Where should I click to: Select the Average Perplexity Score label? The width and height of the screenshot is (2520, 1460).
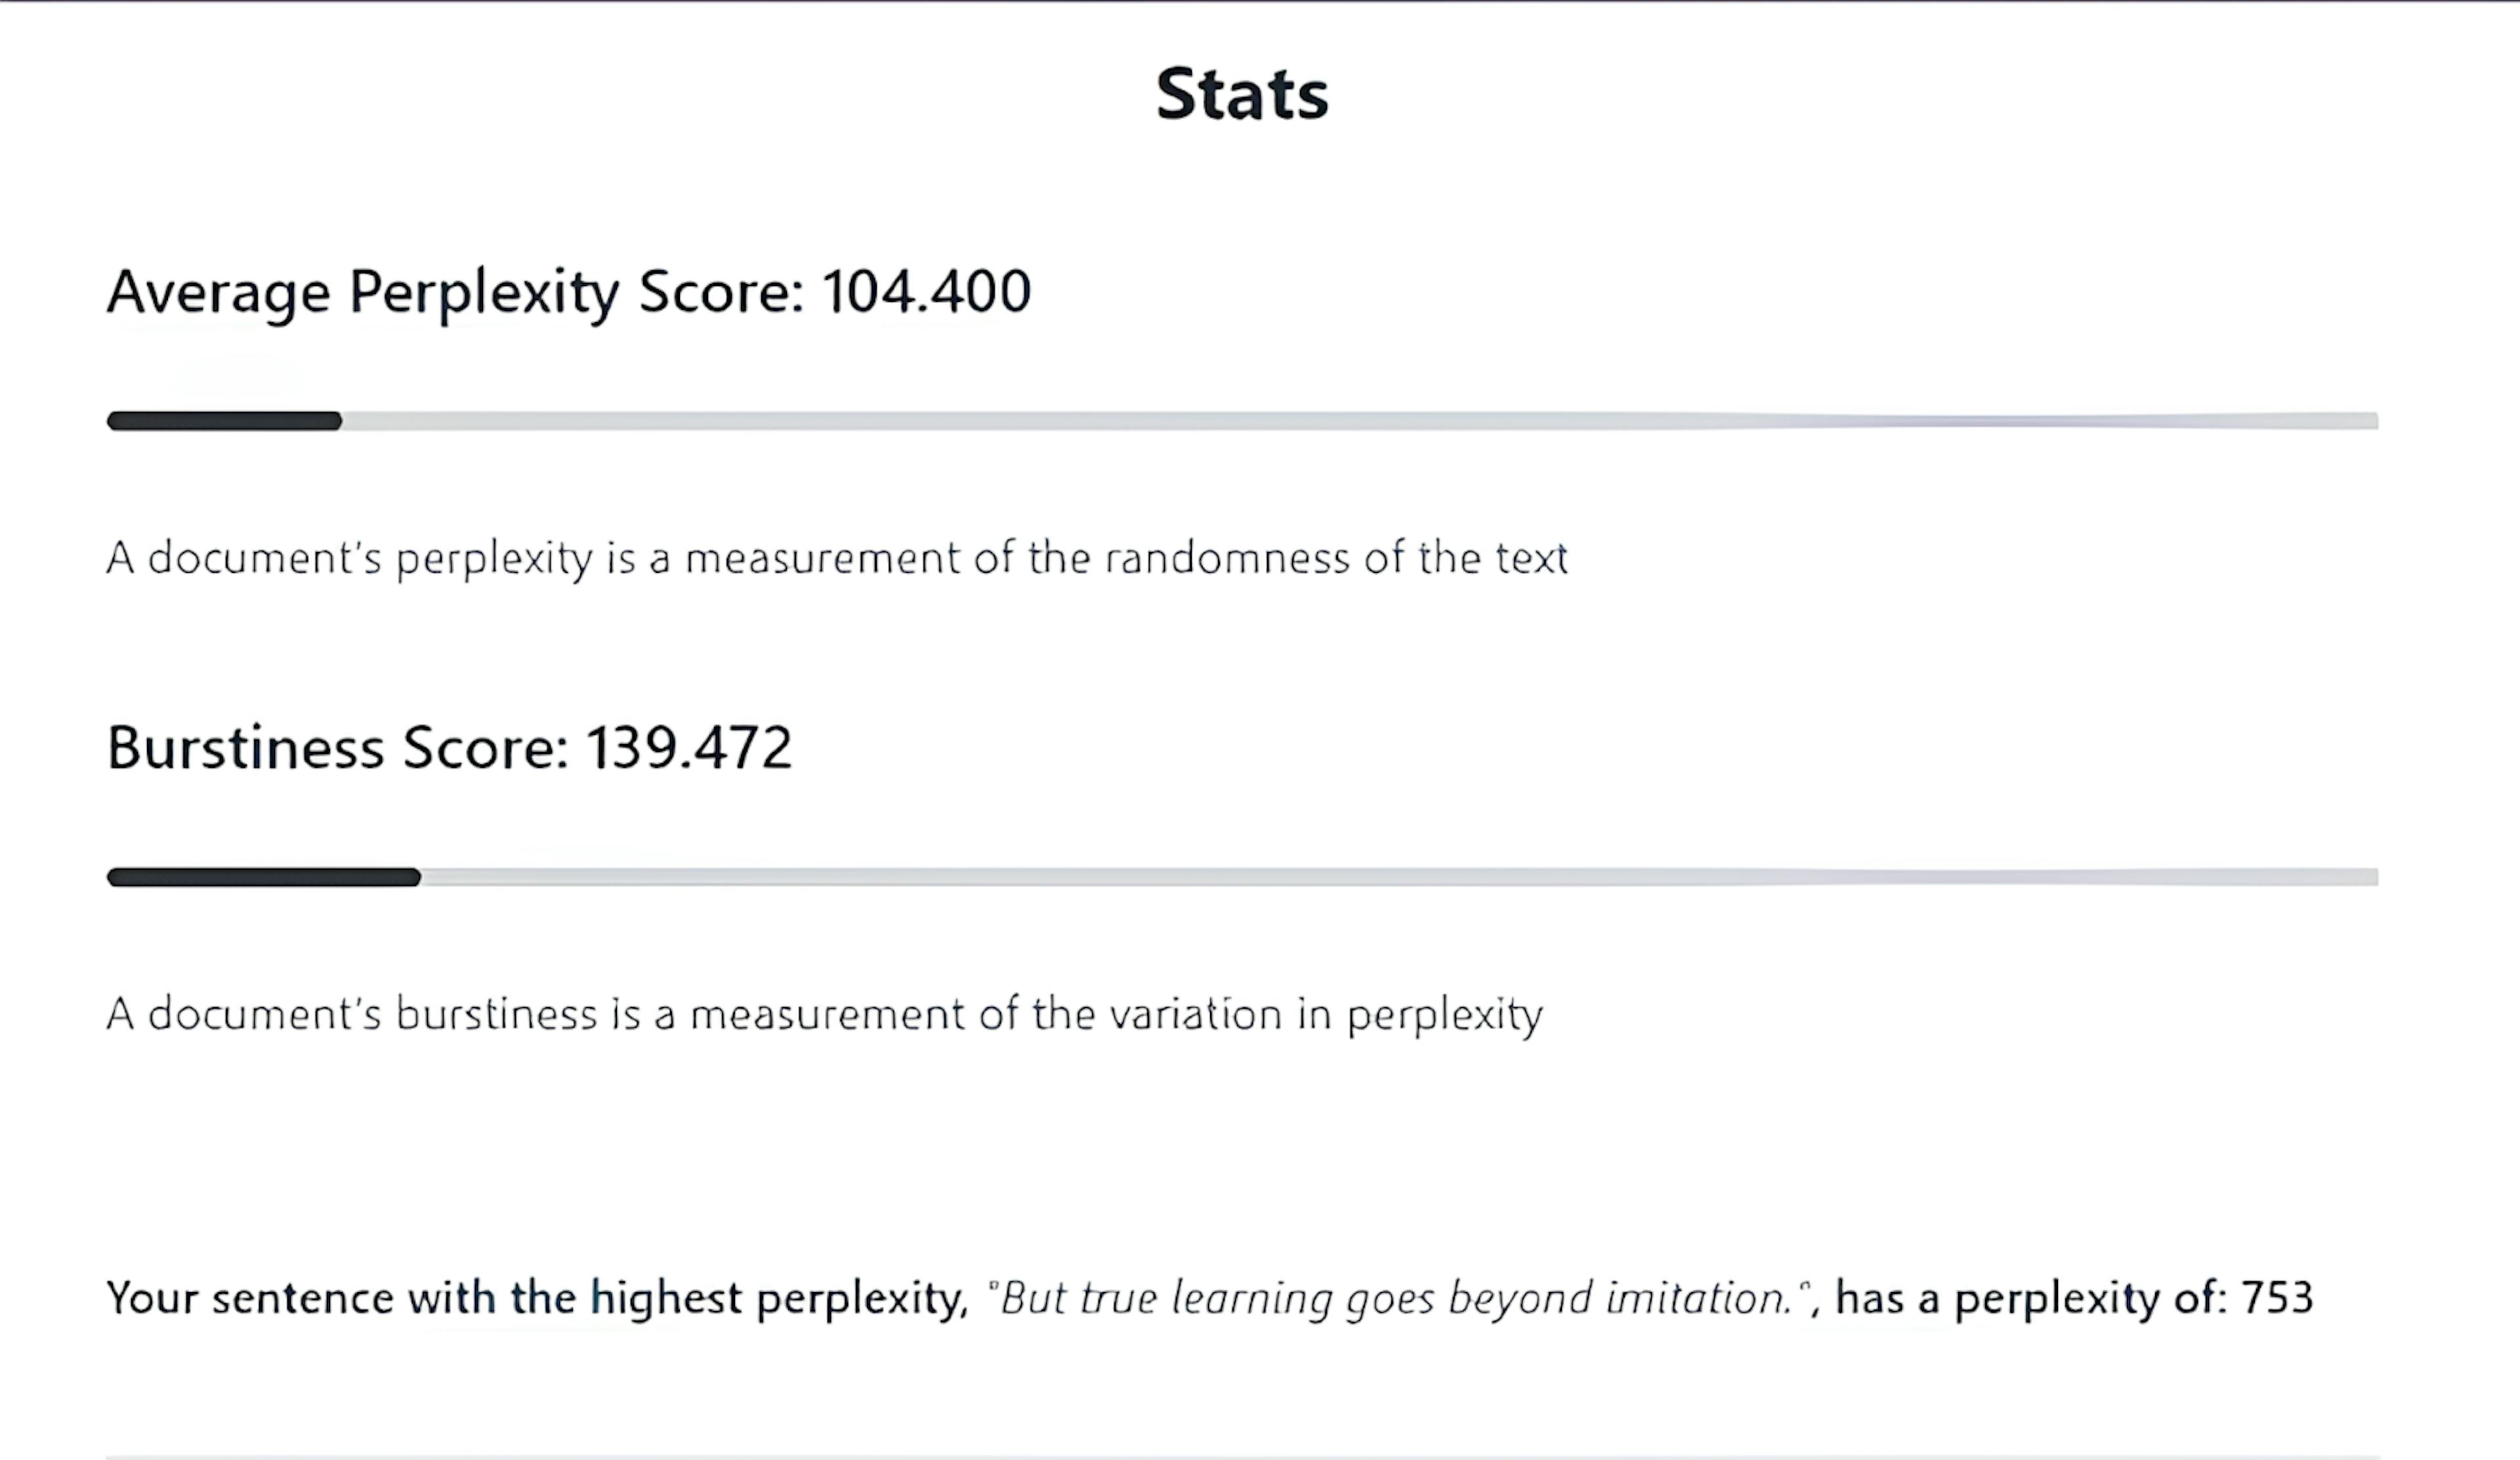click(x=456, y=292)
